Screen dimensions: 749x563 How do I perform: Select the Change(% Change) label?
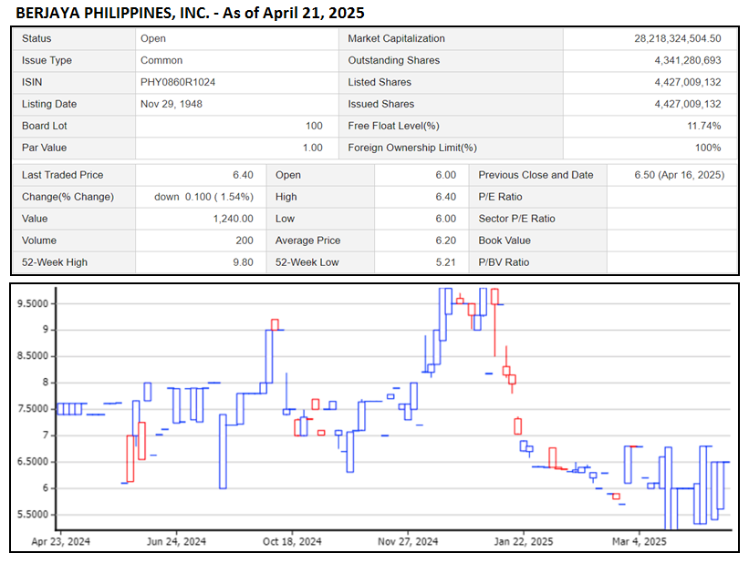[68, 197]
